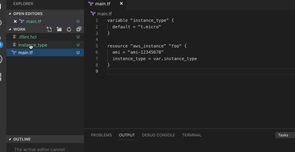This screenshot has width=295, height=152.
Task: Switch to the TERMINAL panel tab
Action: (192, 135)
